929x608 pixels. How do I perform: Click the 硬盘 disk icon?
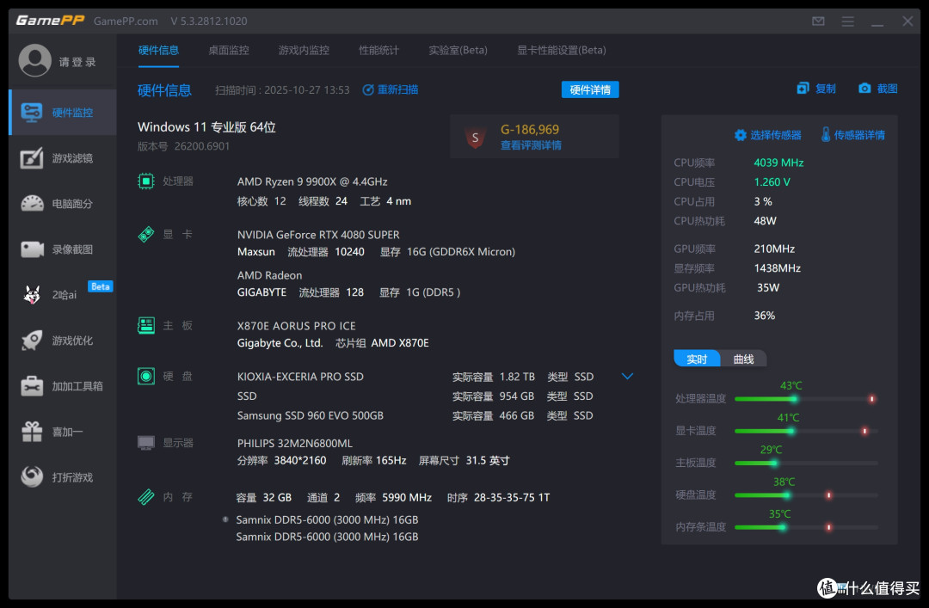[x=145, y=377]
